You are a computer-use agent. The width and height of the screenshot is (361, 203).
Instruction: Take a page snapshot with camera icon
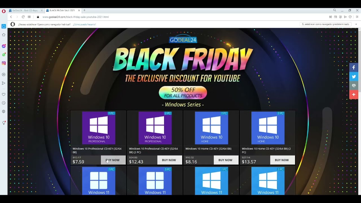335,17
